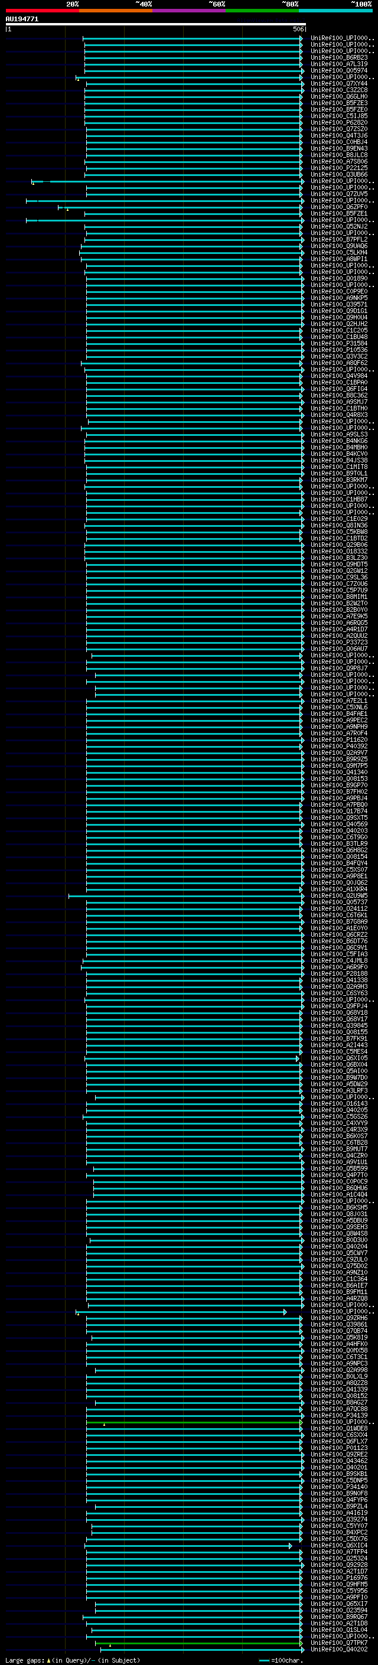Select the UniRef100_A8WPI1 label
Screen dimensions: 378x1665
click(x=339, y=259)
